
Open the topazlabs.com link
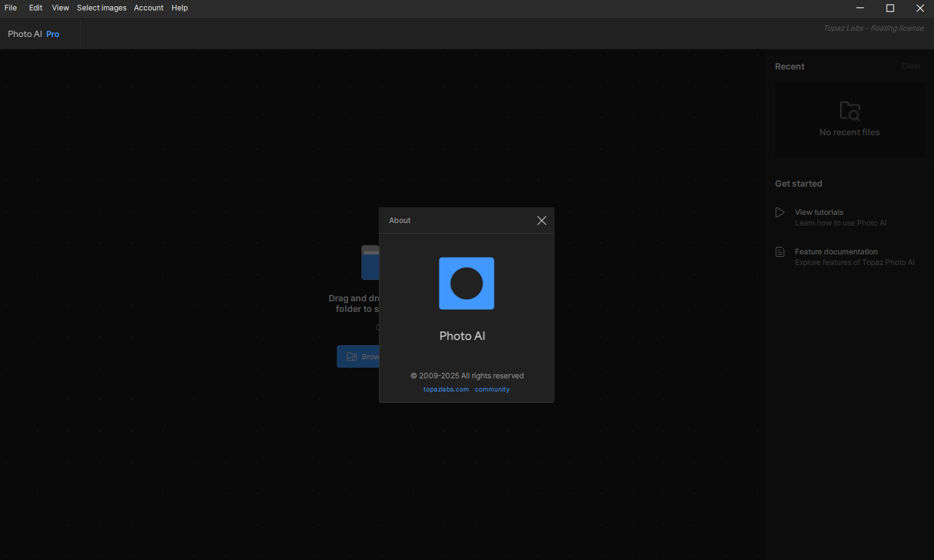[446, 390]
